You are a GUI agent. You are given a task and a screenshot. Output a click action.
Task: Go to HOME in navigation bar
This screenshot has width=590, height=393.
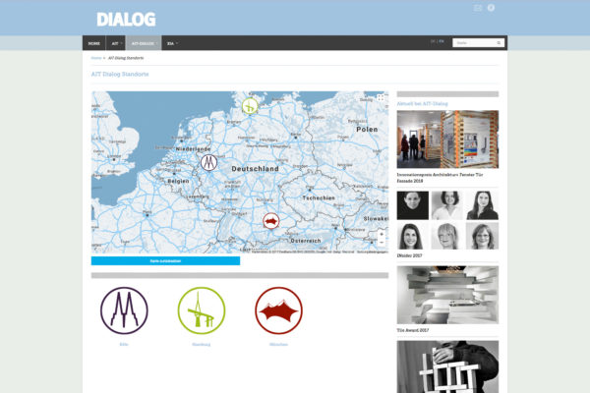pos(94,43)
